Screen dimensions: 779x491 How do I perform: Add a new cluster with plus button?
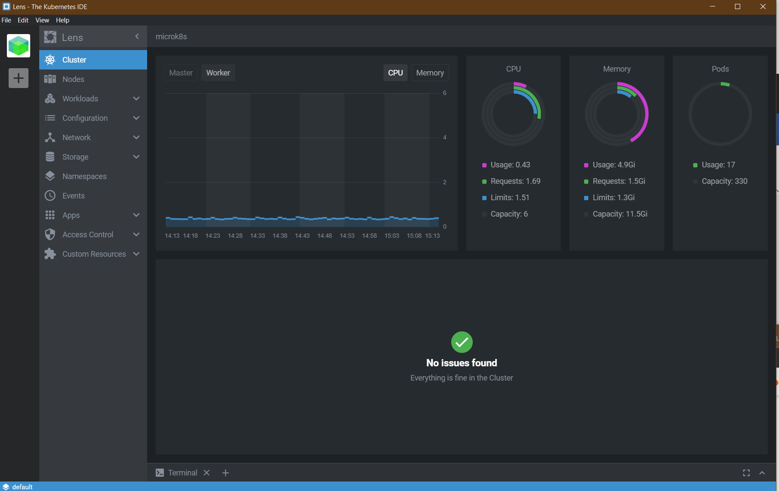tap(19, 78)
